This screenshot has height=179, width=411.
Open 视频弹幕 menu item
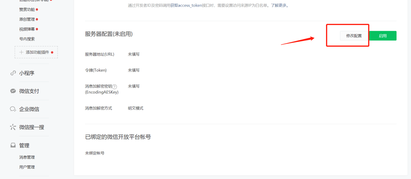click(x=27, y=29)
